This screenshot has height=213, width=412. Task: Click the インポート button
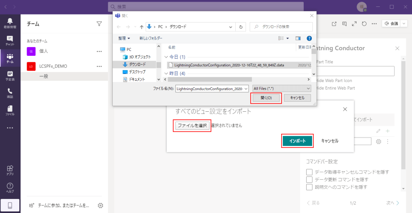tap(297, 141)
